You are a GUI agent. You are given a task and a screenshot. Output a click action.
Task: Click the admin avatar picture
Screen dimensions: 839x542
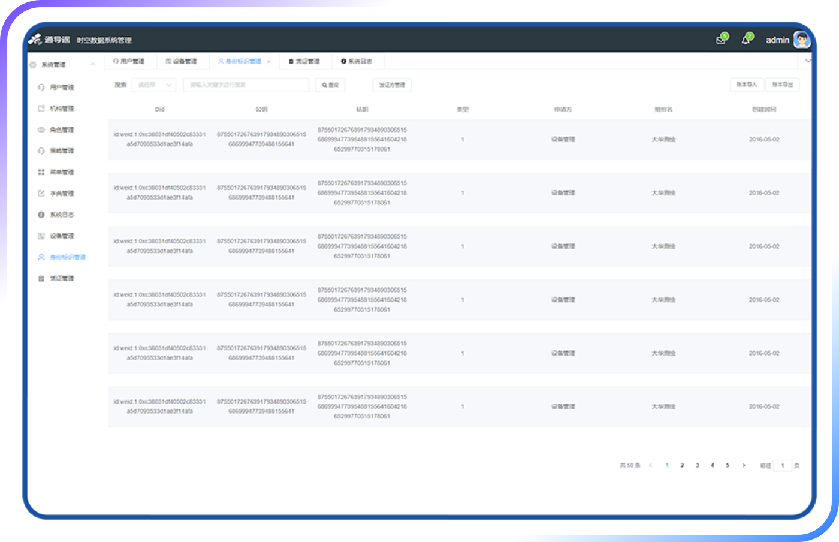pos(801,40)
